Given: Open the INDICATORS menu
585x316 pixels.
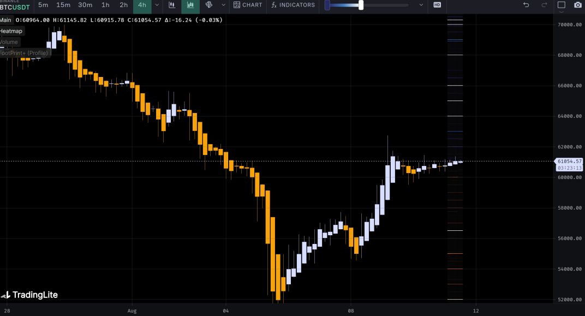Looking at the screenshot, I should (293, 5).
